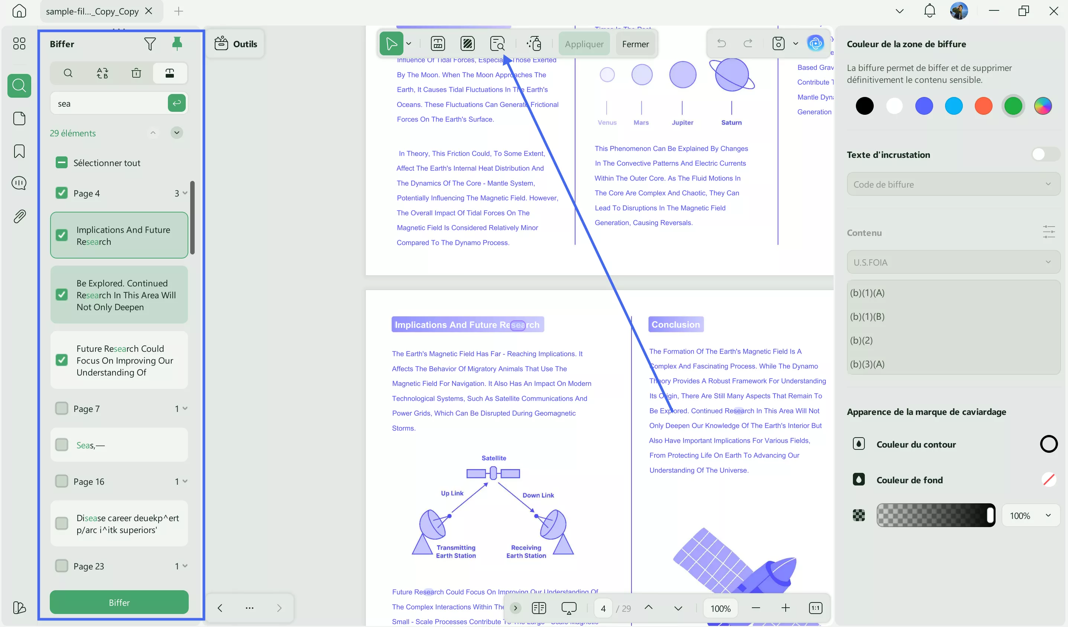The height and width of the screenshot is (627, 1068).
Task: Click the opacity gradient slider
Action: (936, 516)
